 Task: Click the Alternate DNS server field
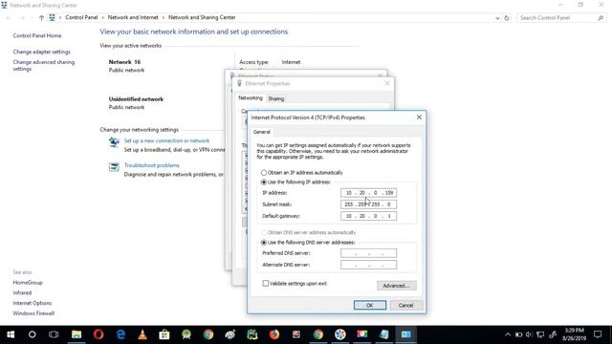click(x=368, y=265)
